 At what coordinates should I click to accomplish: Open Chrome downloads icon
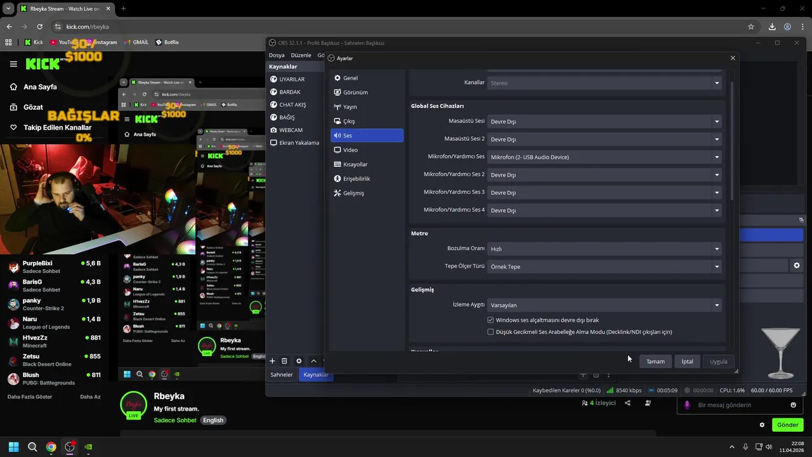click(772, 27)
